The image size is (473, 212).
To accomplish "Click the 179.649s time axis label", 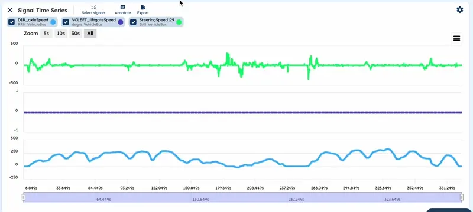I will [x=223, y=188].
